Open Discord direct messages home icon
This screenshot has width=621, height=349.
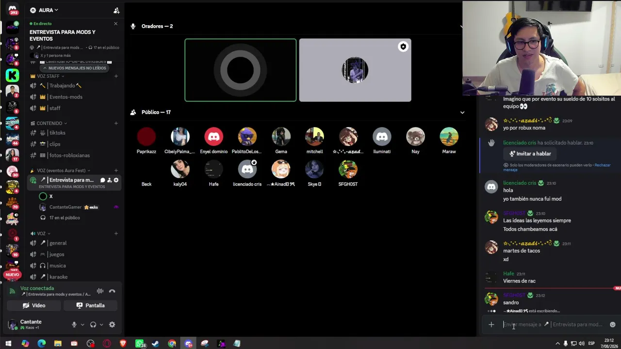[x=13, y=9]
